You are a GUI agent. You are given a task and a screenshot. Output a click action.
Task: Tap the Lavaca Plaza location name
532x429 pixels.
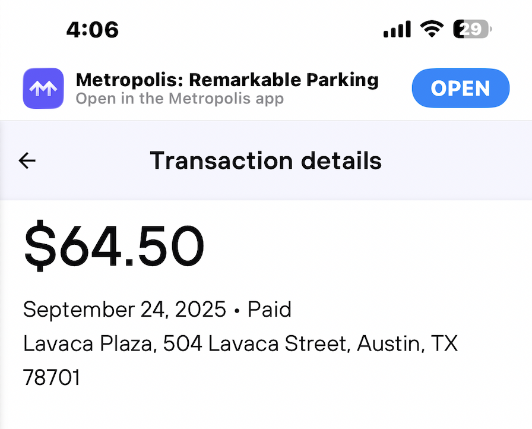click(x=88, y=343)
